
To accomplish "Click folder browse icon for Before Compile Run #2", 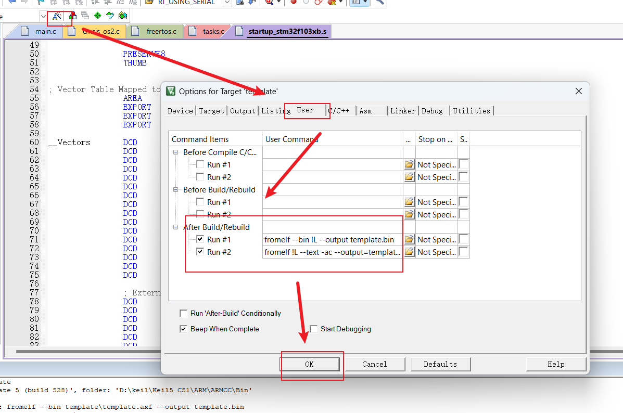I will 409,177.
